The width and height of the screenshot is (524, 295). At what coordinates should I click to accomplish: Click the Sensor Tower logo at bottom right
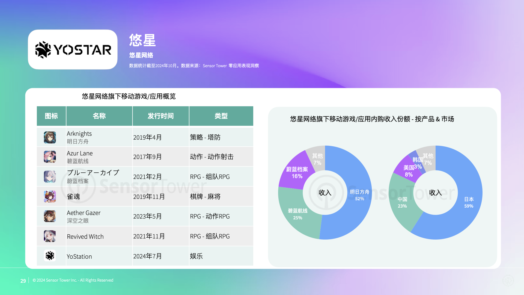(508, 281)
